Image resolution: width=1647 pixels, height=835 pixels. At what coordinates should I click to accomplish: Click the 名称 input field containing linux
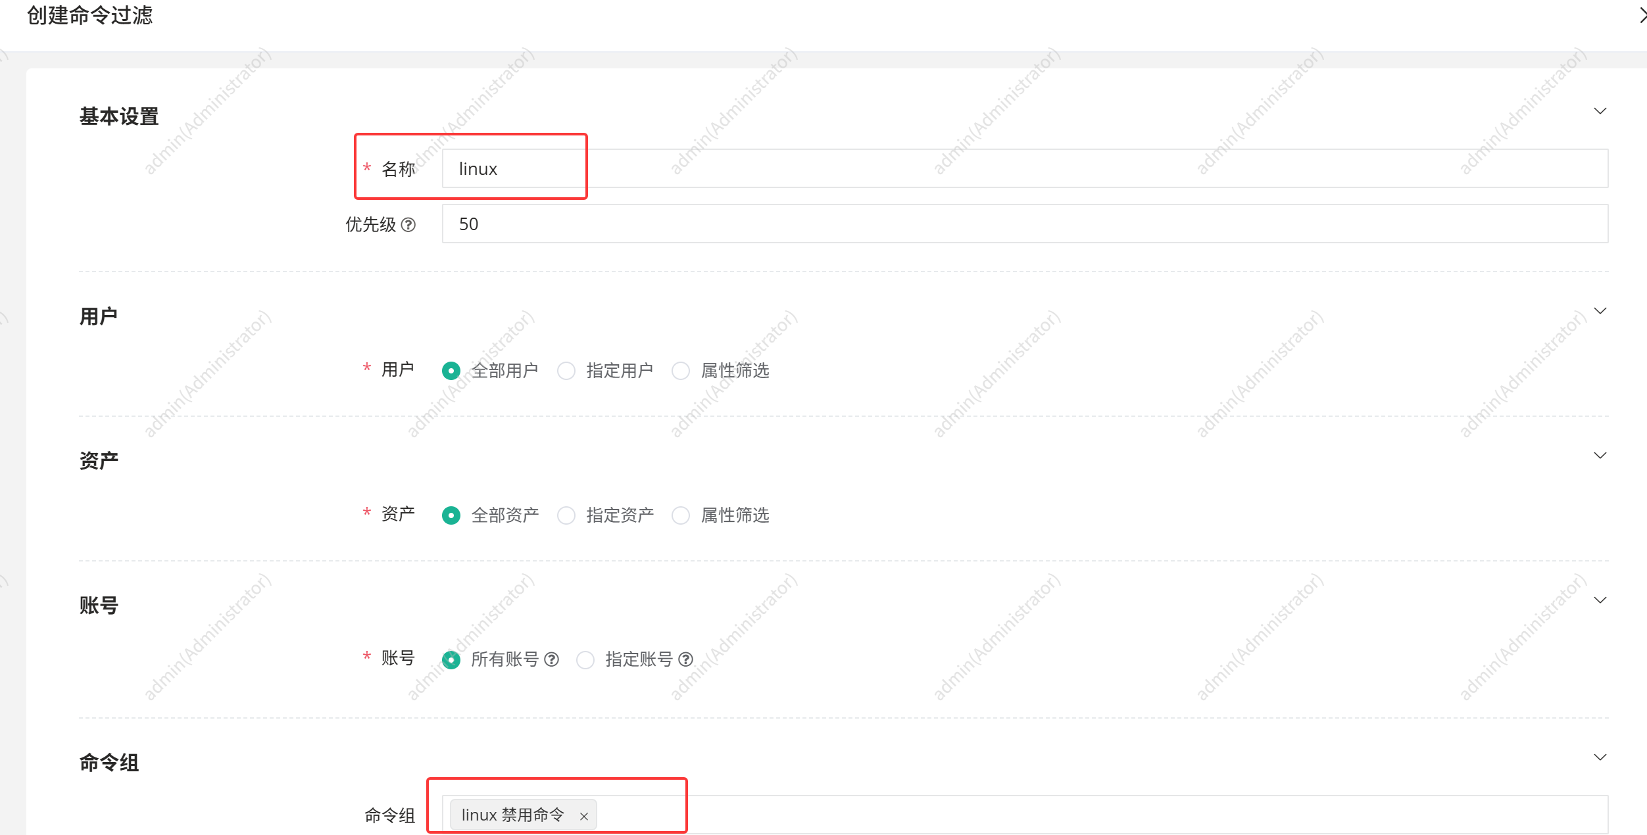1025,168
